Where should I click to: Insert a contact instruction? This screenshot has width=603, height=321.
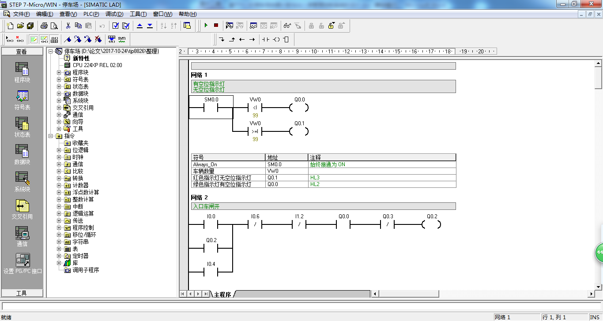click(266, 39)
